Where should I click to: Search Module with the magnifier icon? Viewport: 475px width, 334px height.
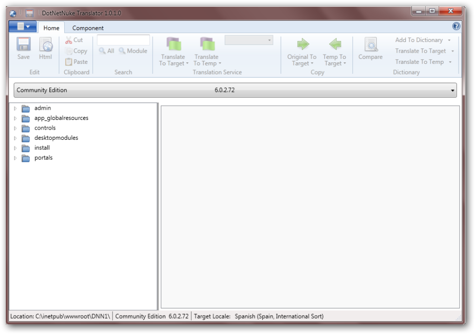click(x=122, y=51)
